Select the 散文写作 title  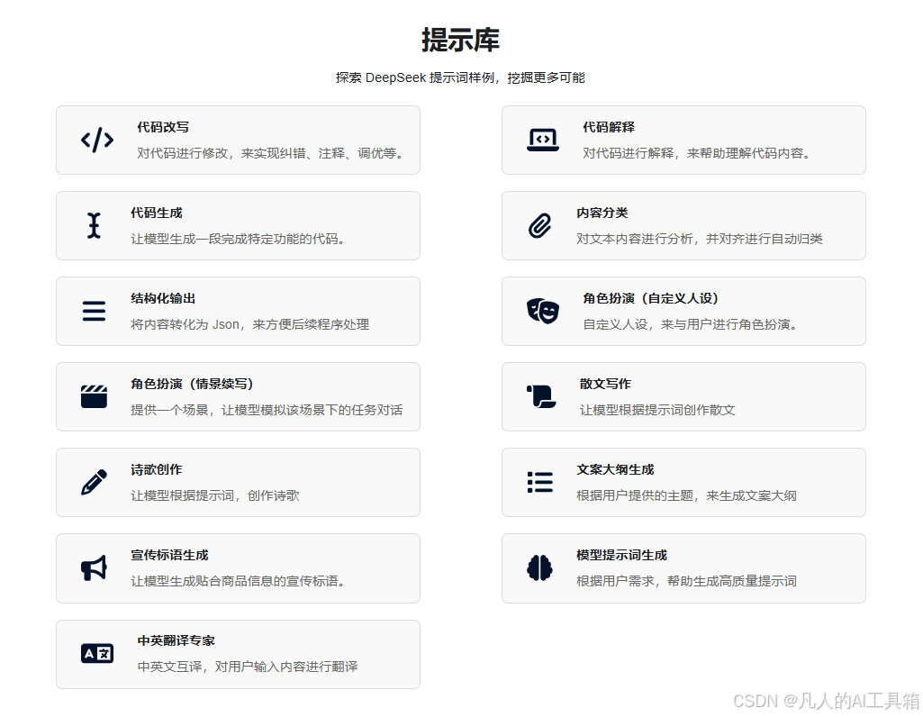tap(605, 384)
